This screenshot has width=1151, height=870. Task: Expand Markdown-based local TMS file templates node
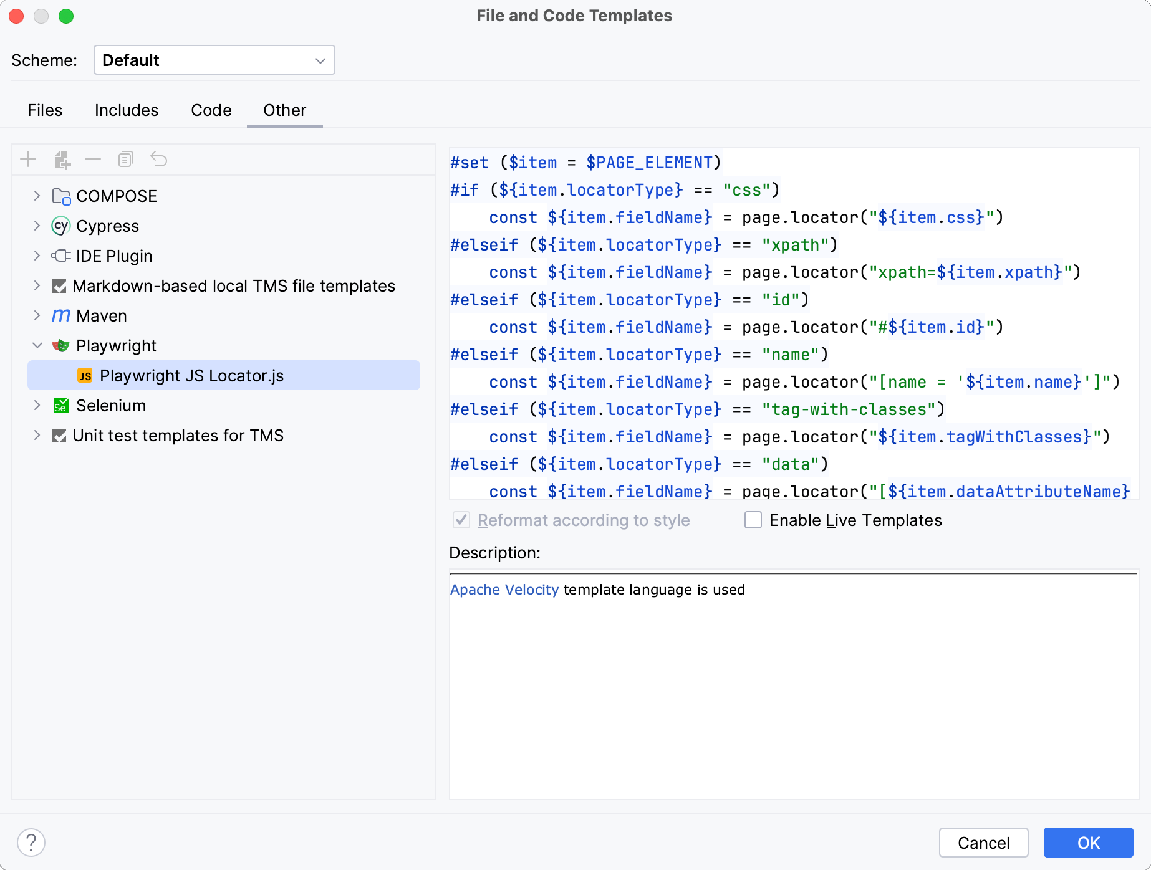click(37, 286)
